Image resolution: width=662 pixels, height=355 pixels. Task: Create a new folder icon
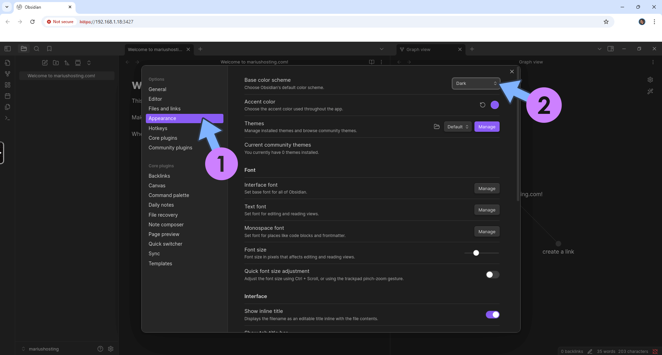pos(56,63)
